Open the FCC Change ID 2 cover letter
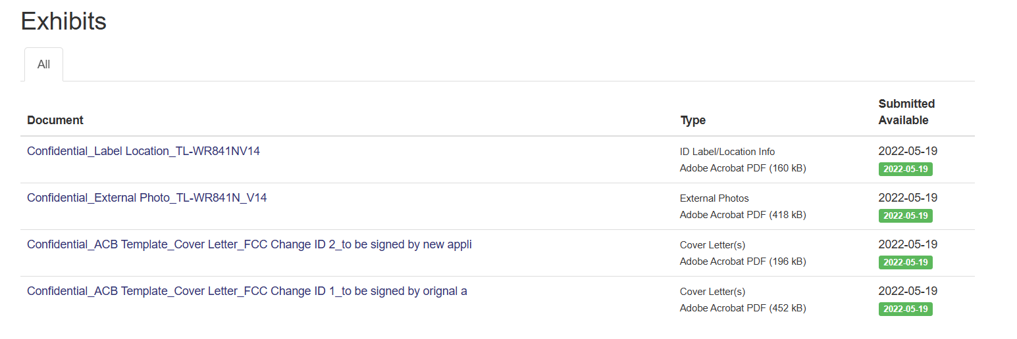Image resolution: width=1017 pixels, height=339 pixels. tap(249, 244)
